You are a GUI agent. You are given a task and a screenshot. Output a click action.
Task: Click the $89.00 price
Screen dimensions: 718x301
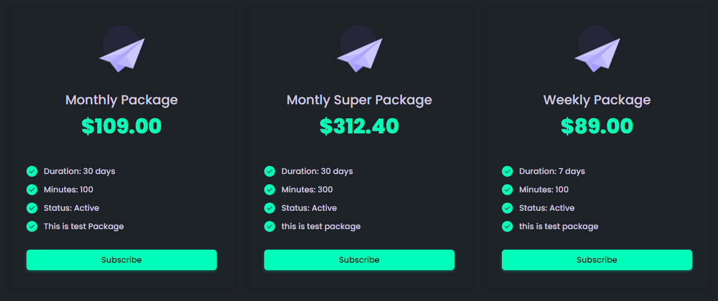coord(597,126)
